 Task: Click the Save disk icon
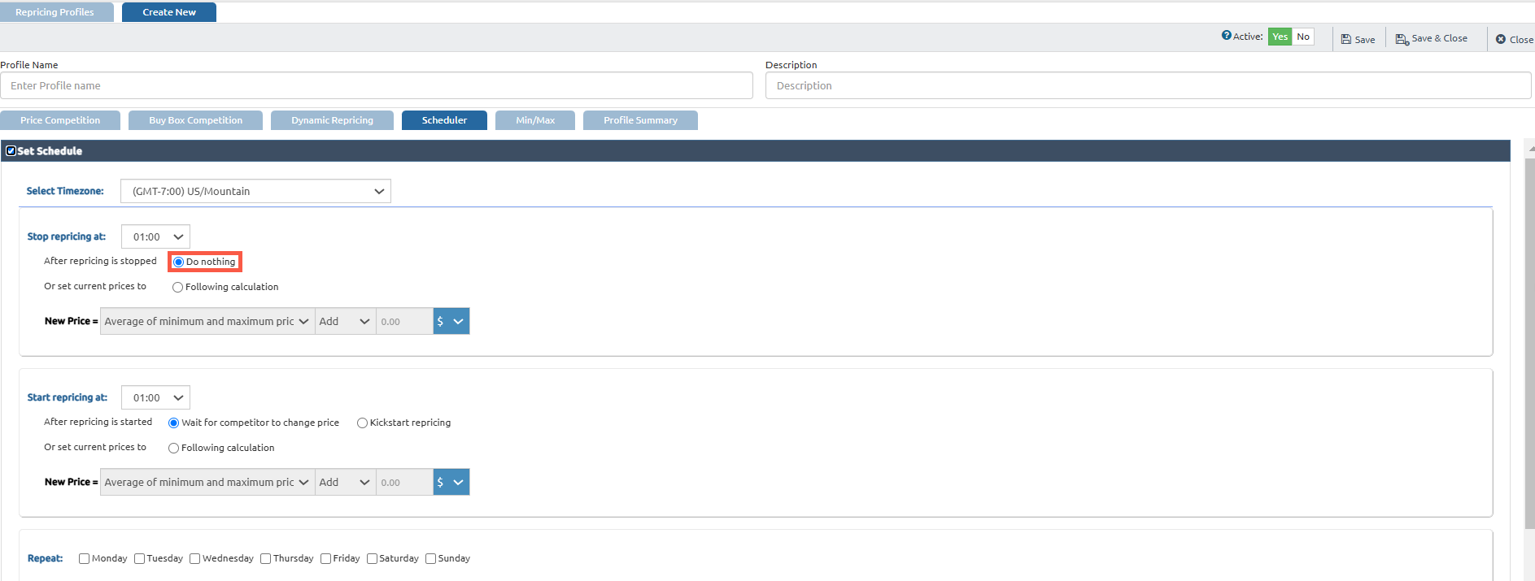[x=1346, y=39]
